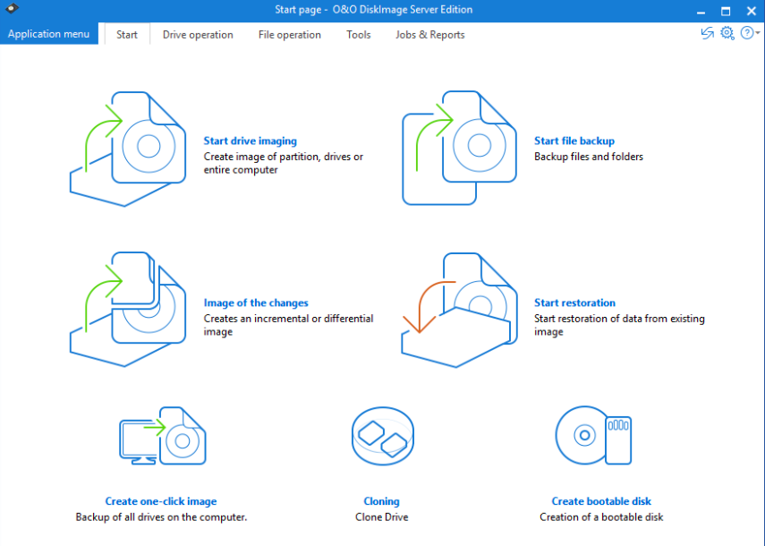Open the Application menu

pyautogui.click(x=49, y=34)
